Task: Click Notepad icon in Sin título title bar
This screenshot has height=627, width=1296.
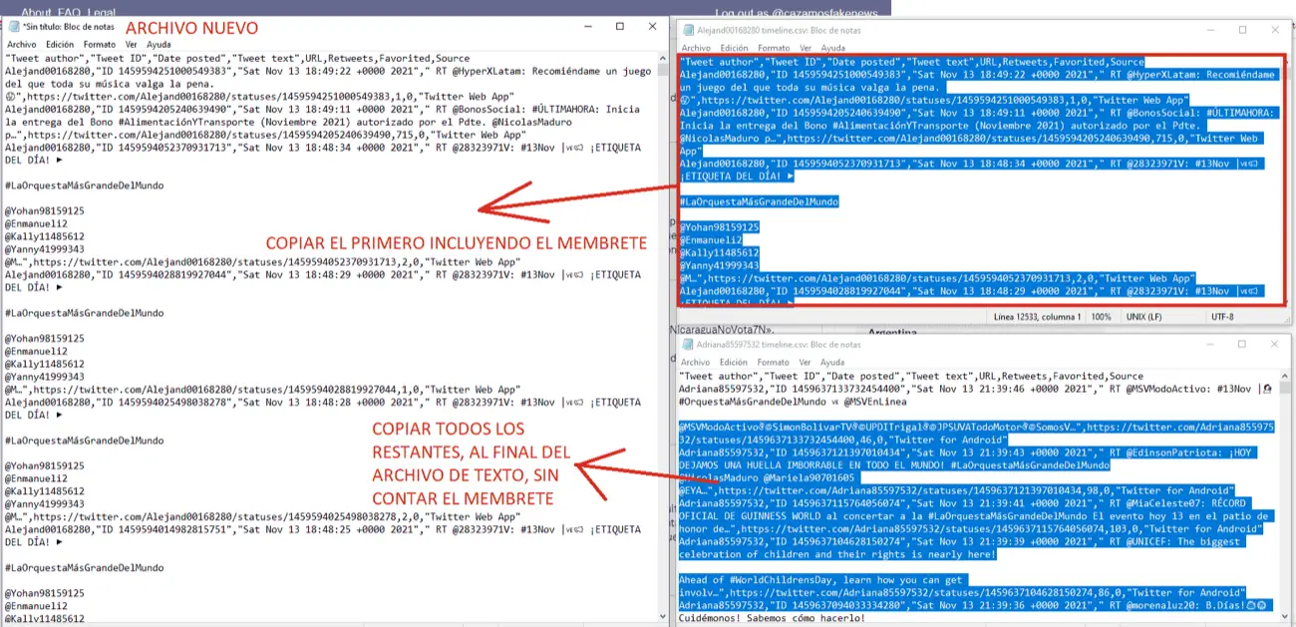Action: click(x=13, y=27)
